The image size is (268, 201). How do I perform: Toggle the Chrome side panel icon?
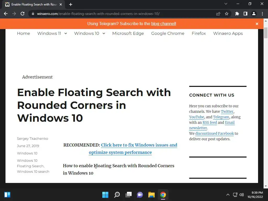(x=245, y=14)
